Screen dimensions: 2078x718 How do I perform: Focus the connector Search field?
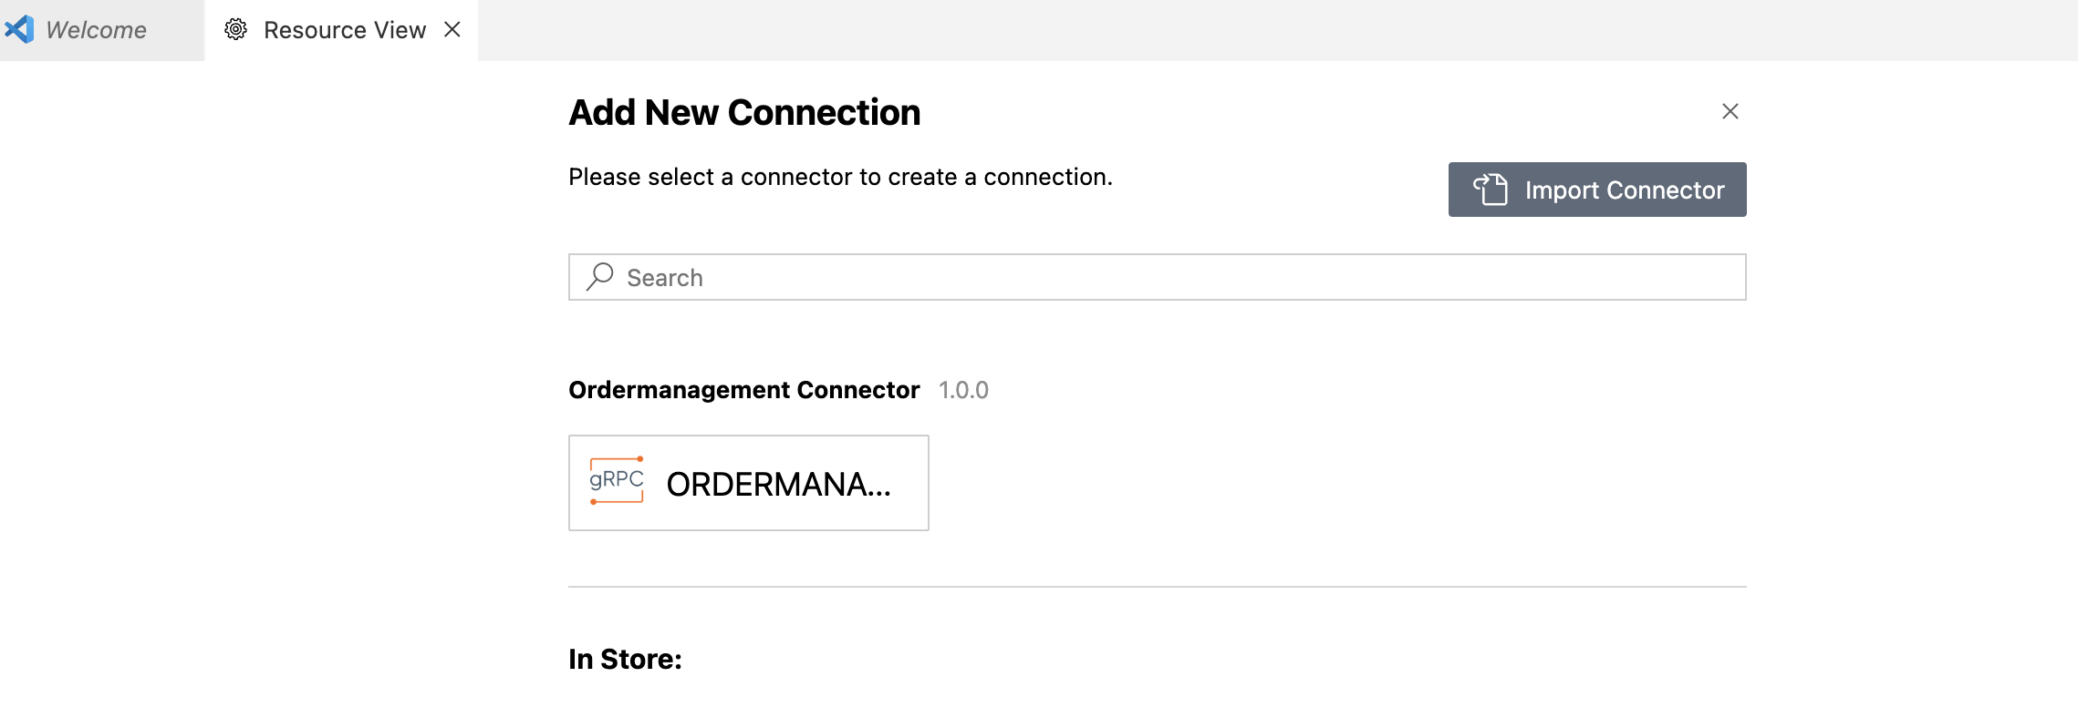[x=1157, y=277]
